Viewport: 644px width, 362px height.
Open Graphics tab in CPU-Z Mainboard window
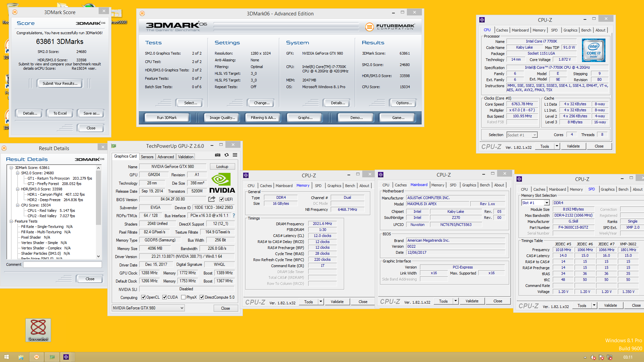469,185
